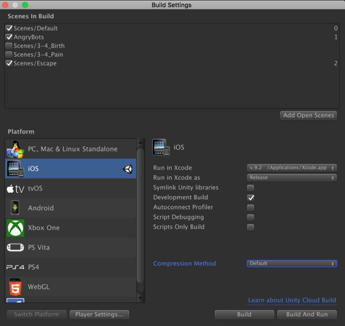The height and width of the screenshot is (326, 345).
Task: Open Learn about Unity Cloud Build link
Action: tap(292, 300)
